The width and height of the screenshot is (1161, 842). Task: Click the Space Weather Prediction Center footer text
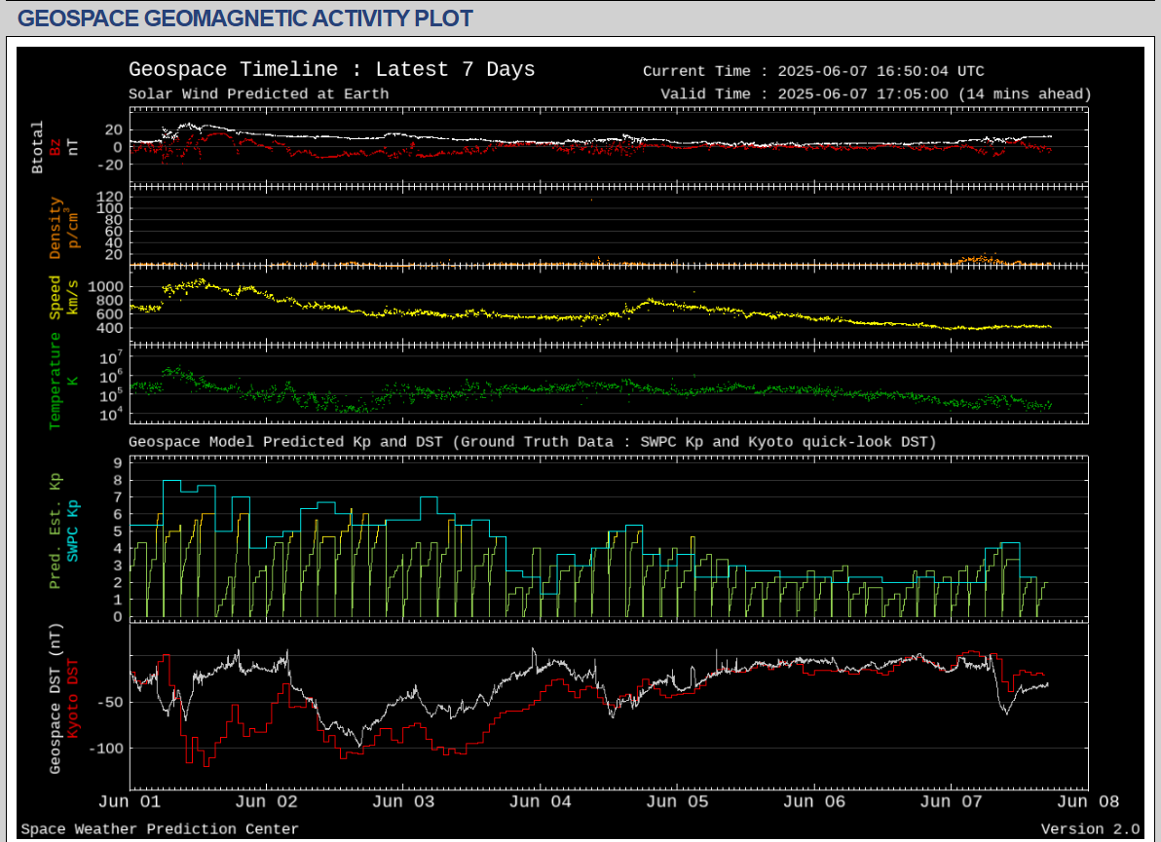160,829
